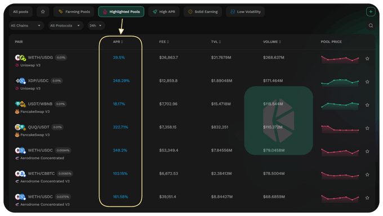Click the 102.15% APR value
383x216 pixels.
click(x=120, y=174)
